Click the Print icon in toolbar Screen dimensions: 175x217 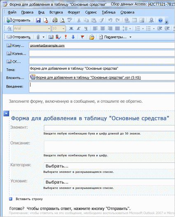tap(55, 20)
